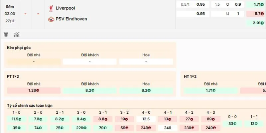Click the match date 27/11
266x133 pixels.
(x=10, y=21)
